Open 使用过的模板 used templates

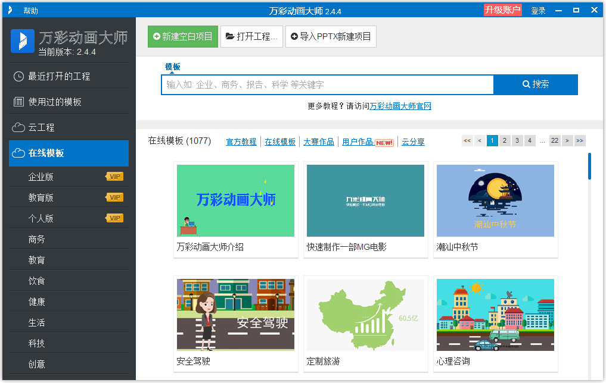coord(69,102)
